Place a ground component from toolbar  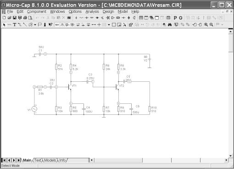click(x=76, y=18)
